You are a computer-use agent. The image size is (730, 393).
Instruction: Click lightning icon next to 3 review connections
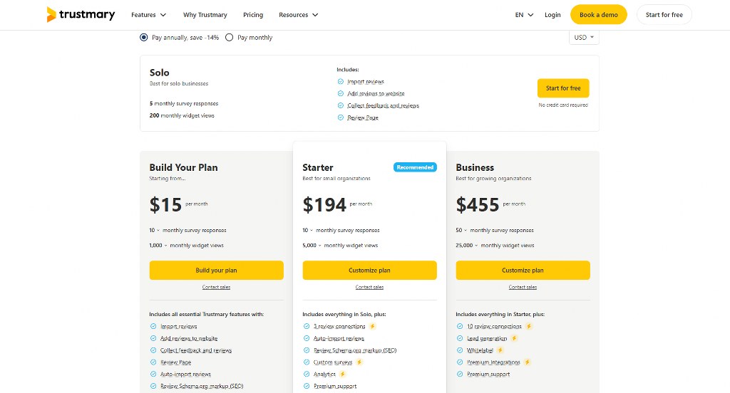(372, 327)
